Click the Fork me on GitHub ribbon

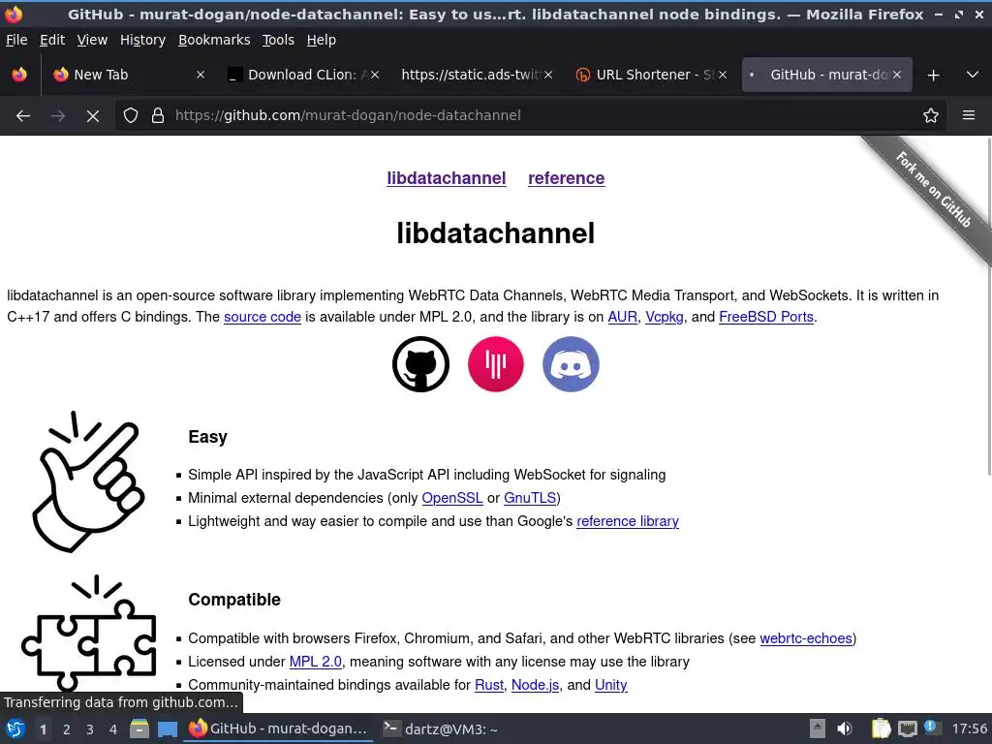(x=933, y=189)
